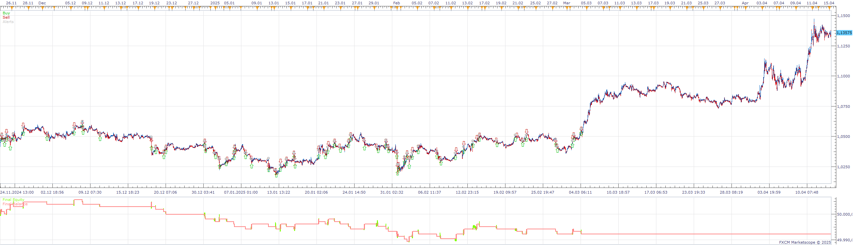Click the orange marker directly under Mar
The height and width of the screenshot is (245, 853).
(567, 8)
